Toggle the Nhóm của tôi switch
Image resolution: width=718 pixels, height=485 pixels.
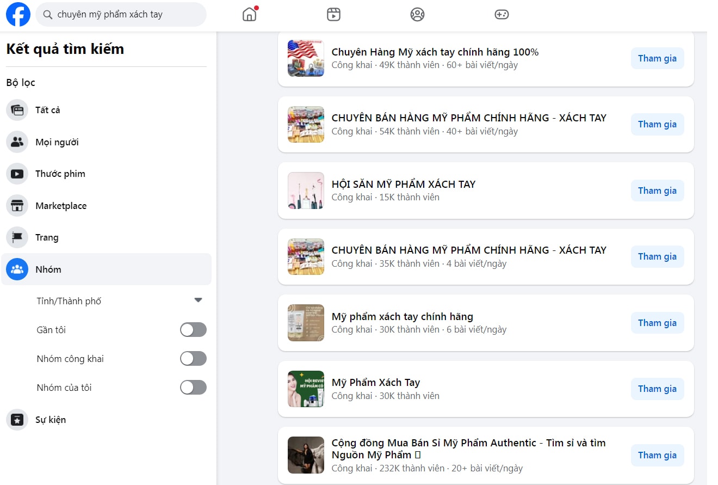click(193, 388)
